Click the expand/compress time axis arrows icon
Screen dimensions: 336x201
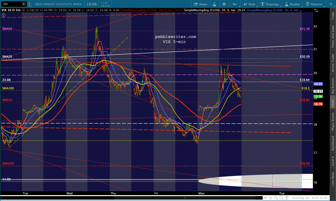tap(265, 198)
